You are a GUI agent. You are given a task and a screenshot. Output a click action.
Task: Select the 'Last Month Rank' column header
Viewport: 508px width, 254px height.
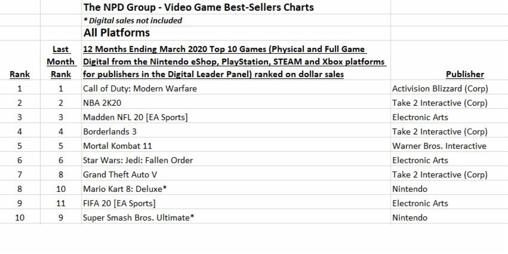(61, 62)
